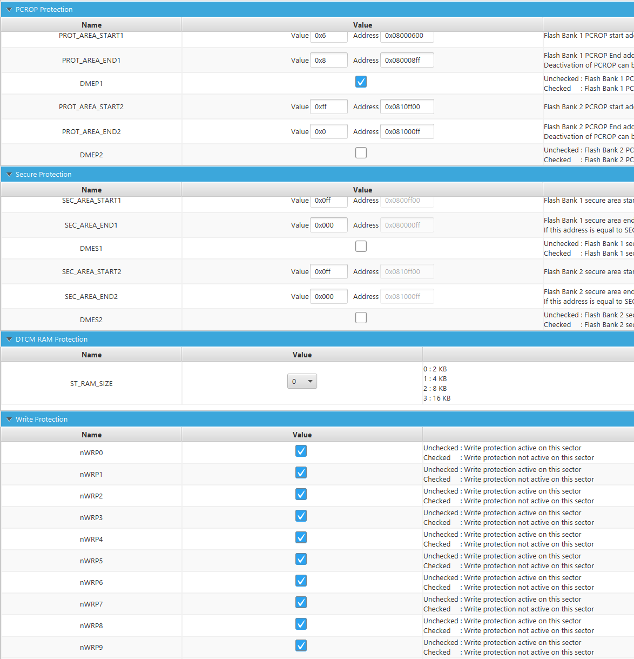Enable the DMEP2 checkbox
634x659 pixels.
pyautogui.click(x=361, y=152)
